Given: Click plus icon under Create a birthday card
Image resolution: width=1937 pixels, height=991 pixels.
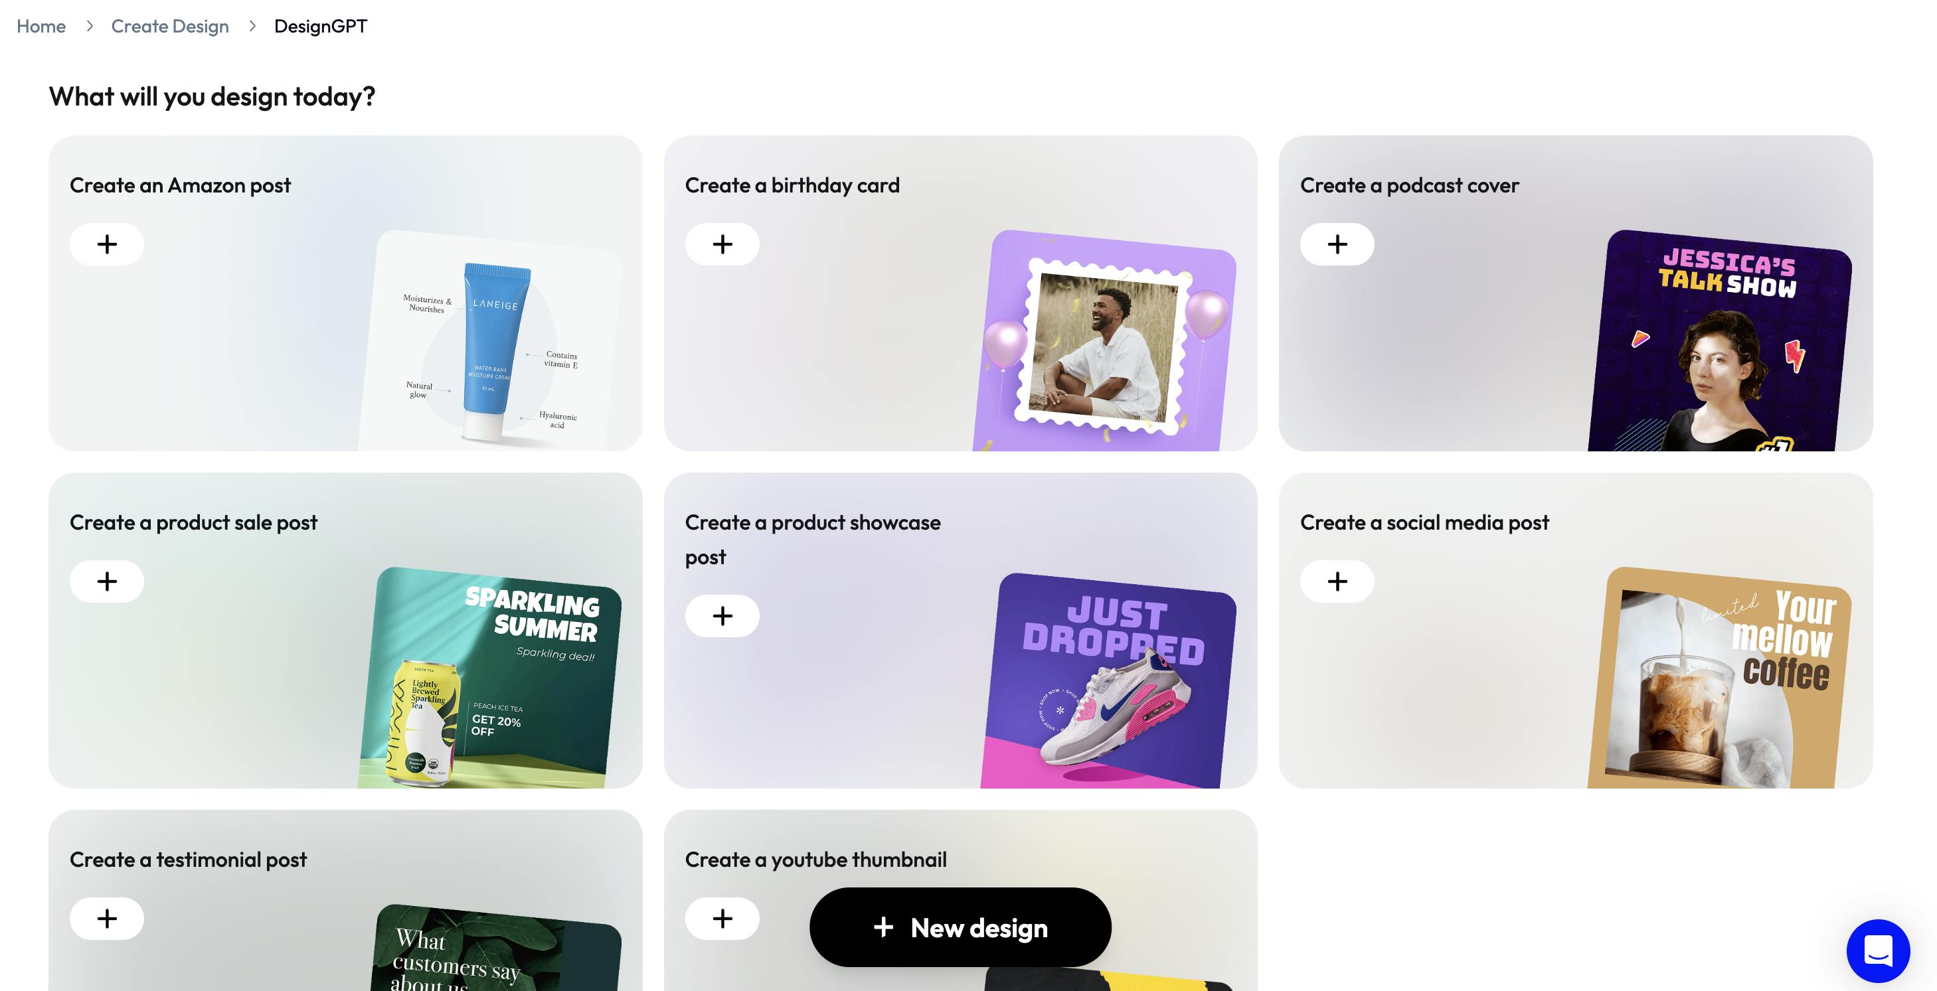Looking at the screenshot, I should (x=722, y=244).
